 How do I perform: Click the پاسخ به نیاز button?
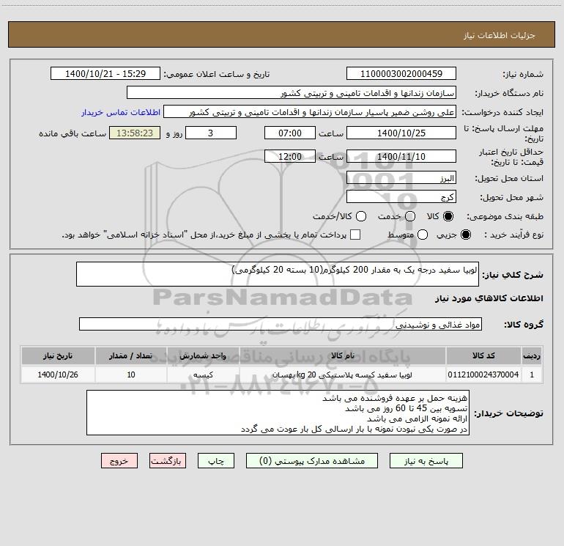pyautogui.click(x=426, y=461)
